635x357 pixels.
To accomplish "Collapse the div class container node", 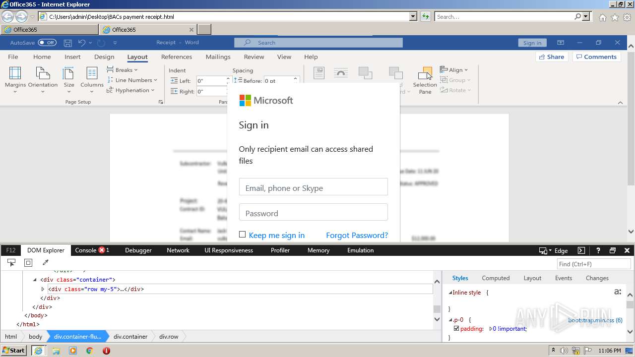I will pyautogui.click(x=35, y=280).
